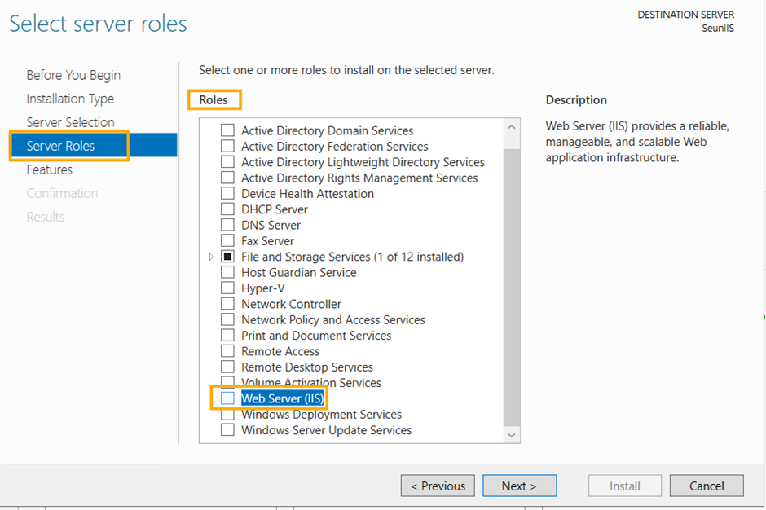Expand the File and Storage Services node
This screenshot has height=510, width=766.
coord(211,257)
